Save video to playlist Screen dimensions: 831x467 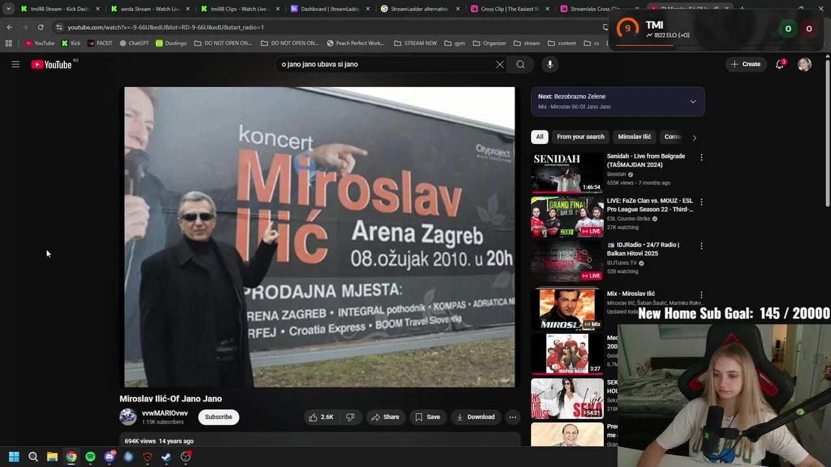(427, 417)
